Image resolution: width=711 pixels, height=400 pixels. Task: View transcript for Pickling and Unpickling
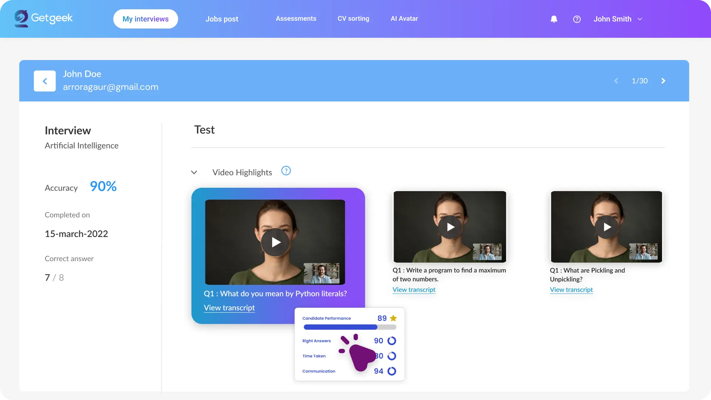click(x=571, y=290)
